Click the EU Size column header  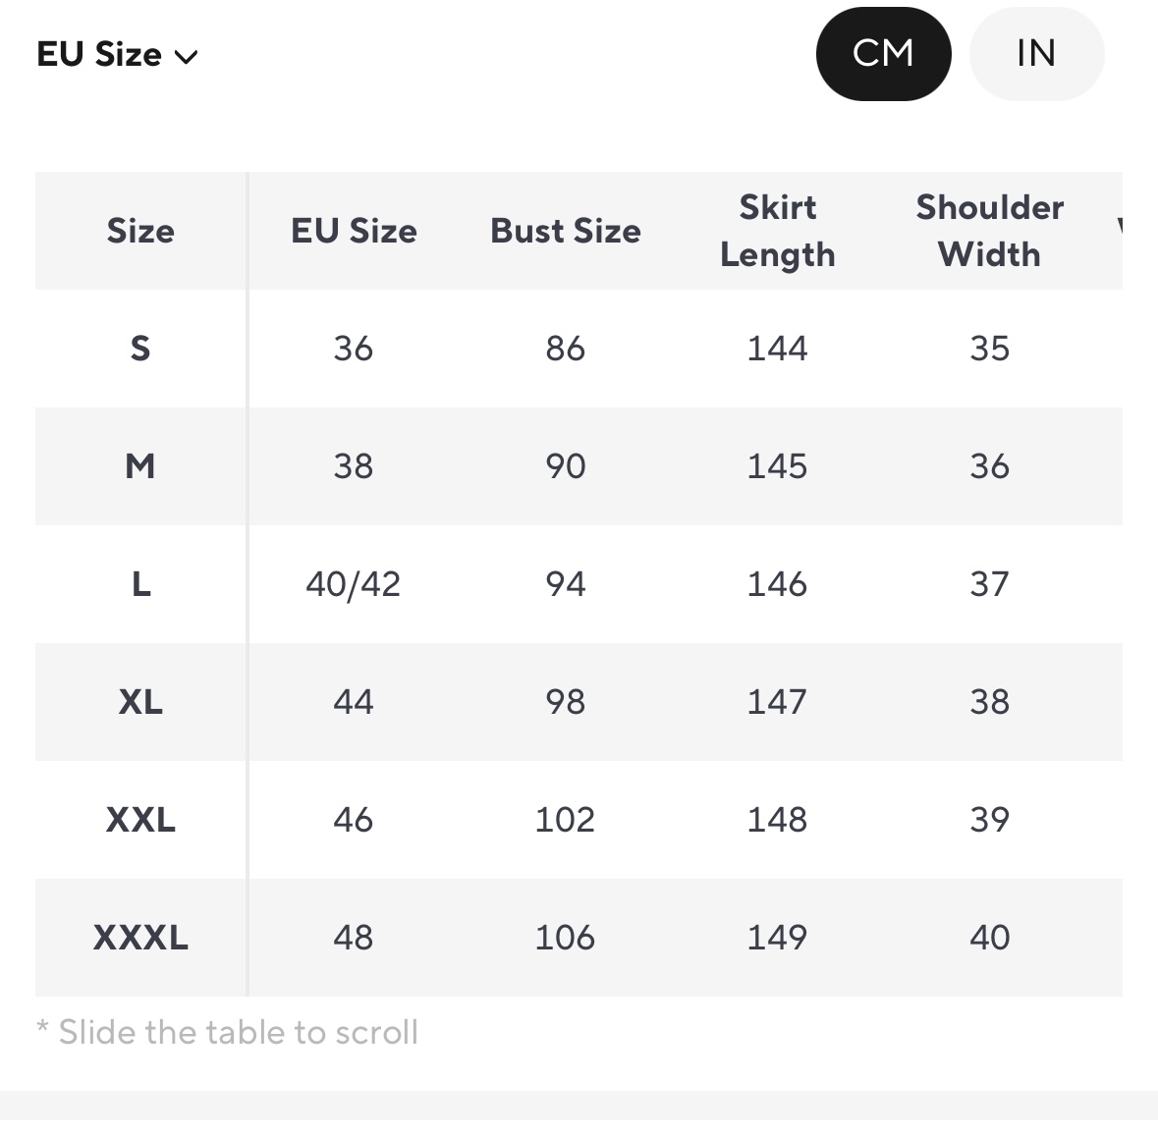354,231
